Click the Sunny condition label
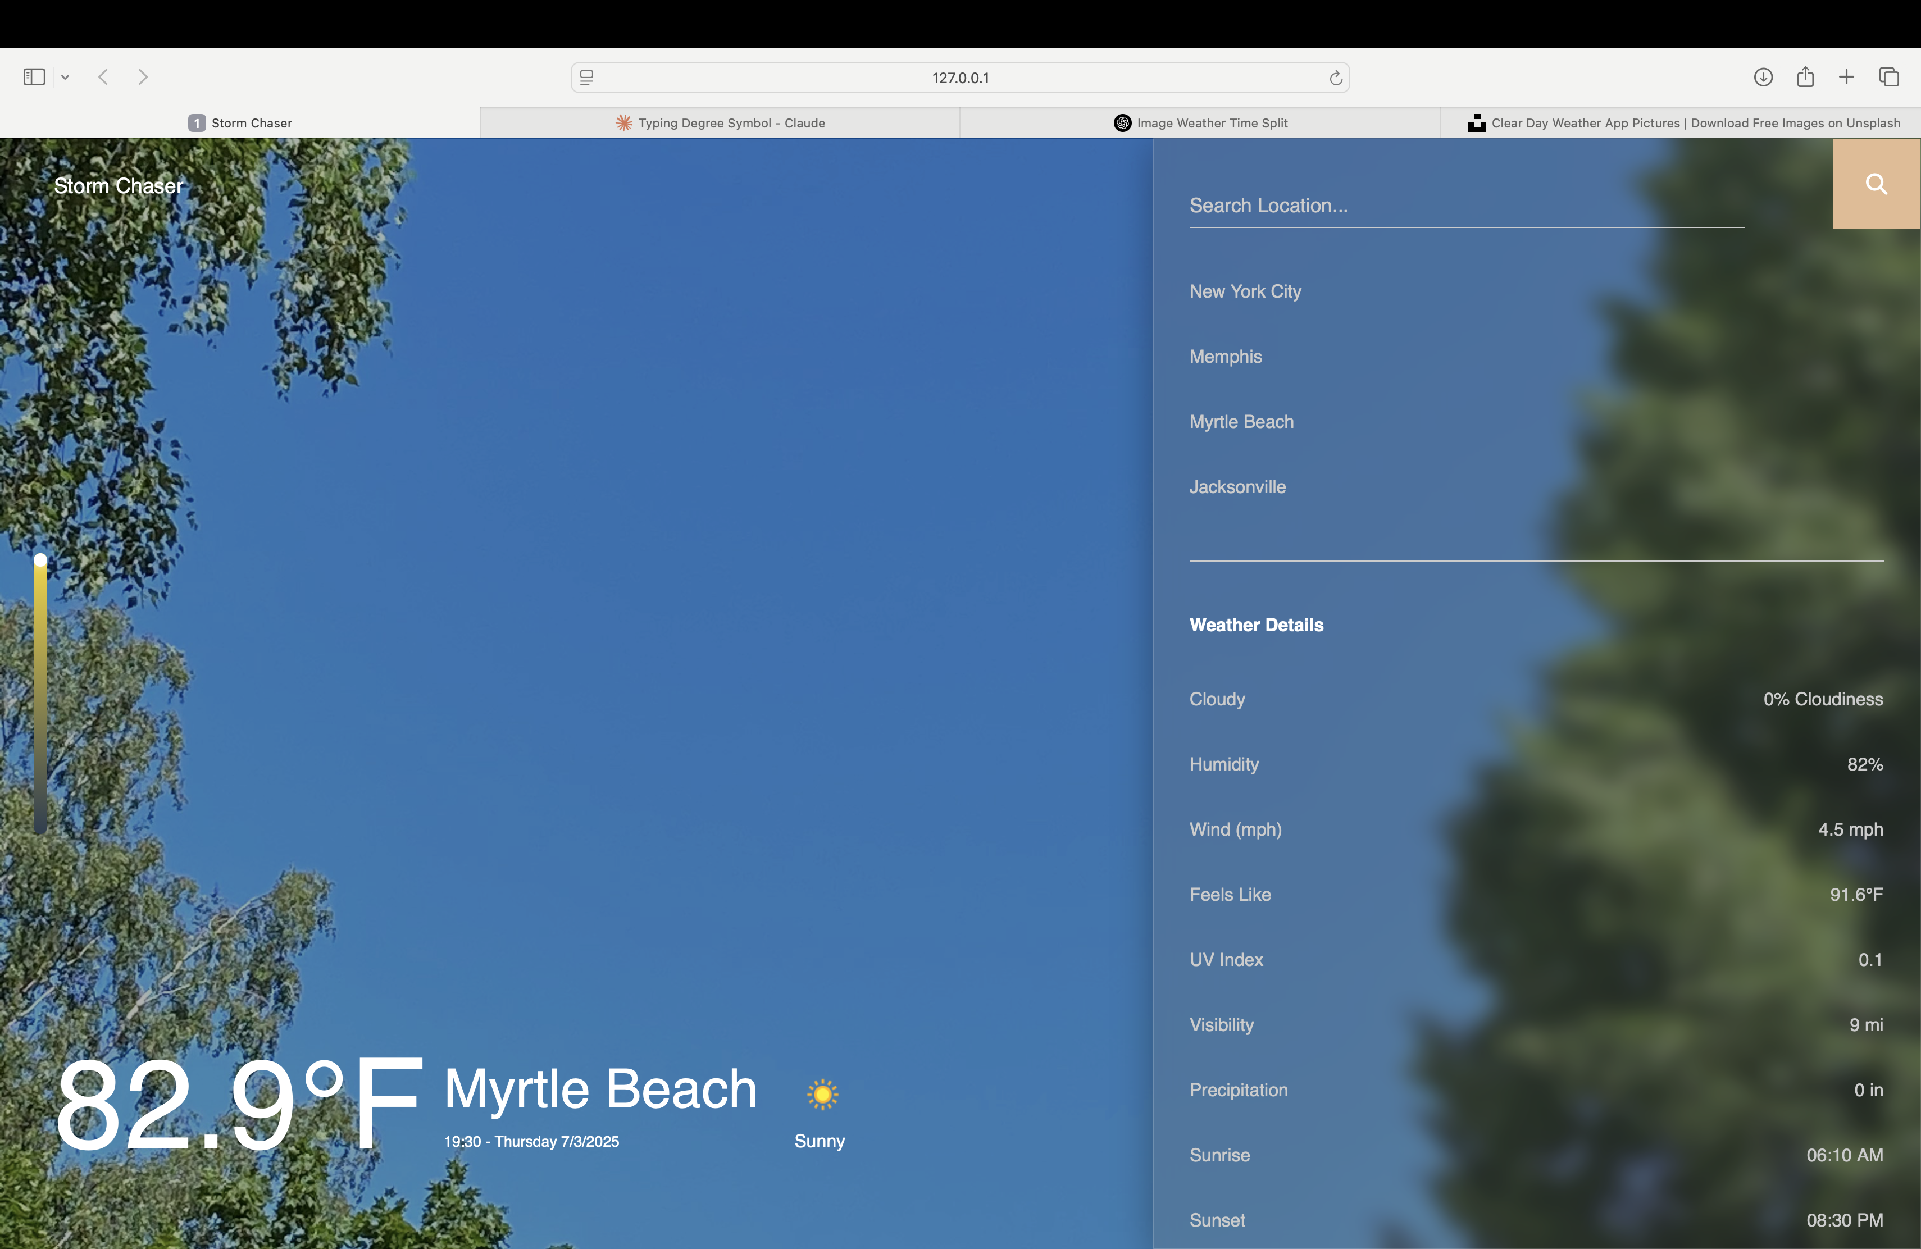The height and width of the screenshot is (1249, 1921). tap(820, 1141)
